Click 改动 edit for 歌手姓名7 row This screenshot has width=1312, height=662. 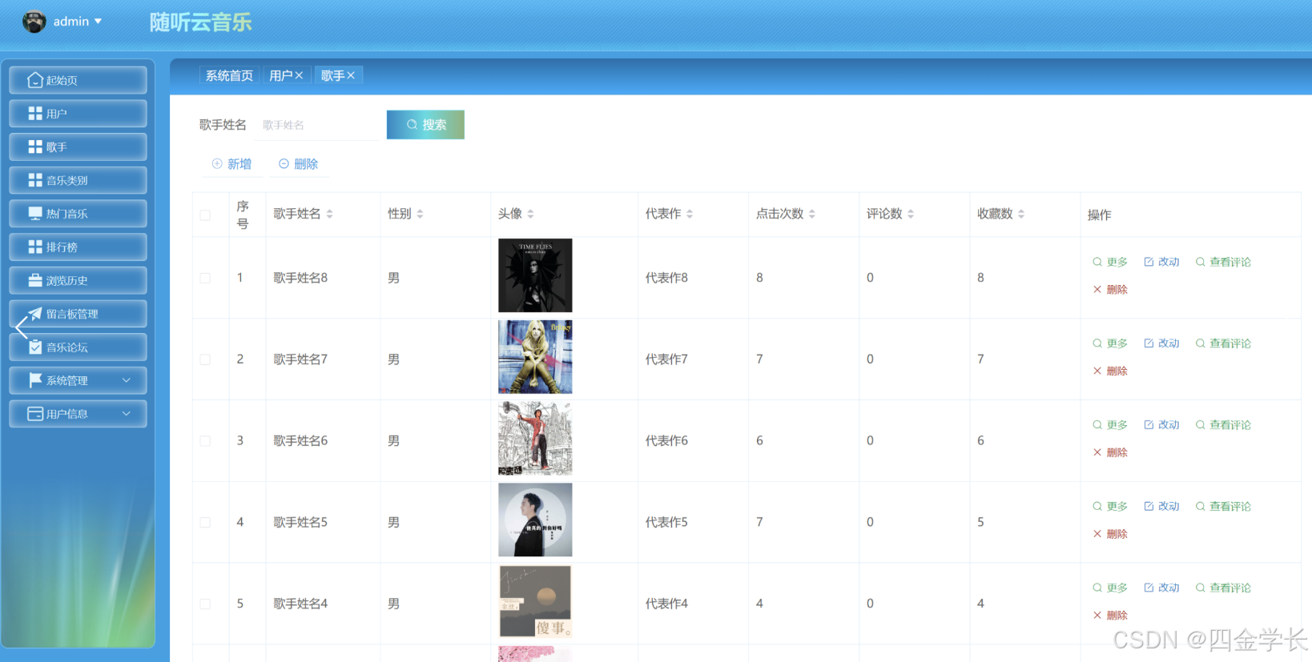point(1161,343)
